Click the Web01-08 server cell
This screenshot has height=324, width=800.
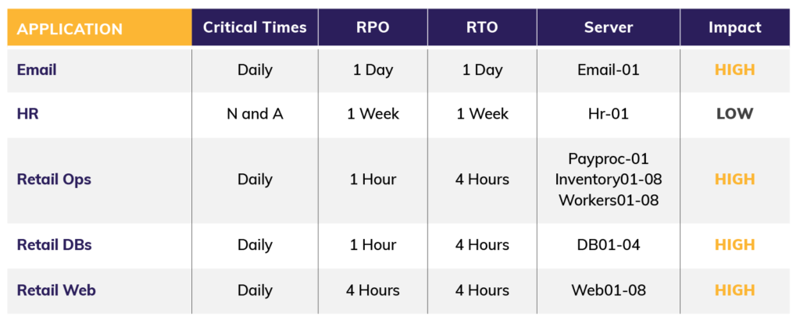[608, 290]
